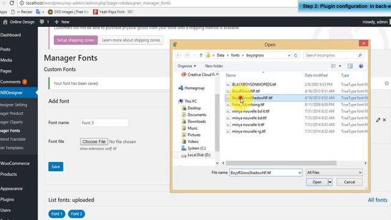Viewport: 391px width, 220px height.
Task: Select the System (C:) drive
Action: 194,148
